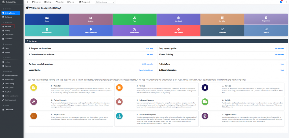Click the logout icon in top-right corner
The width and height of the screenshot is (289, 138).
pyautogui.click(x=286, y=2)
